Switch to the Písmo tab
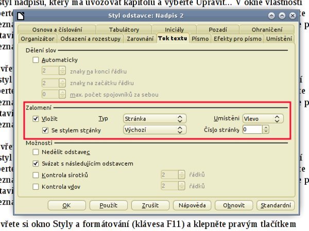Viewport: 309px width, 231px height. (200, 39)
